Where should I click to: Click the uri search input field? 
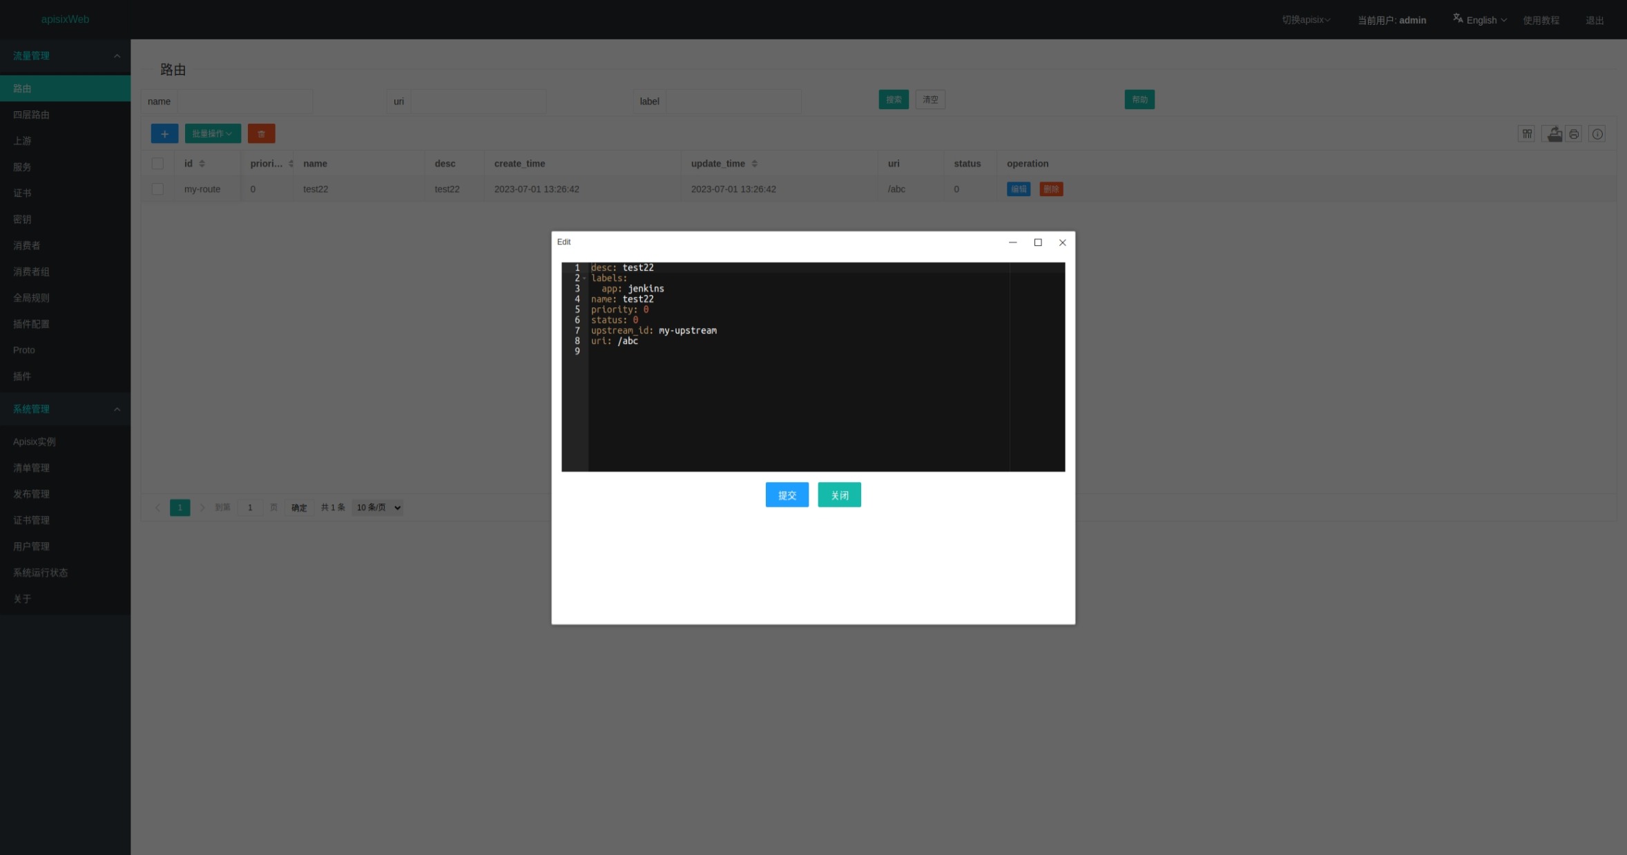pos(478,102)
